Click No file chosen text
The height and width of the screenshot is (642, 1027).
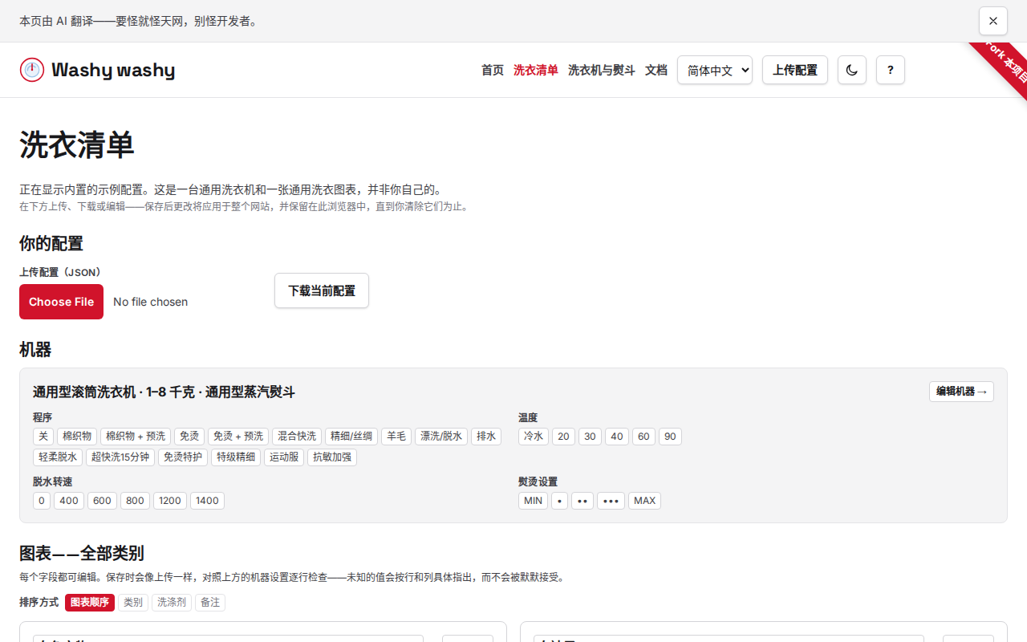tap(150, 302)
